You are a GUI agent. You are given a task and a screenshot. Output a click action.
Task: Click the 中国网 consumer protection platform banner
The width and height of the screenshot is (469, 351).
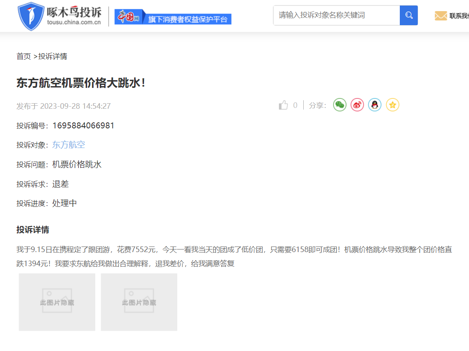[x=173, y=17]
